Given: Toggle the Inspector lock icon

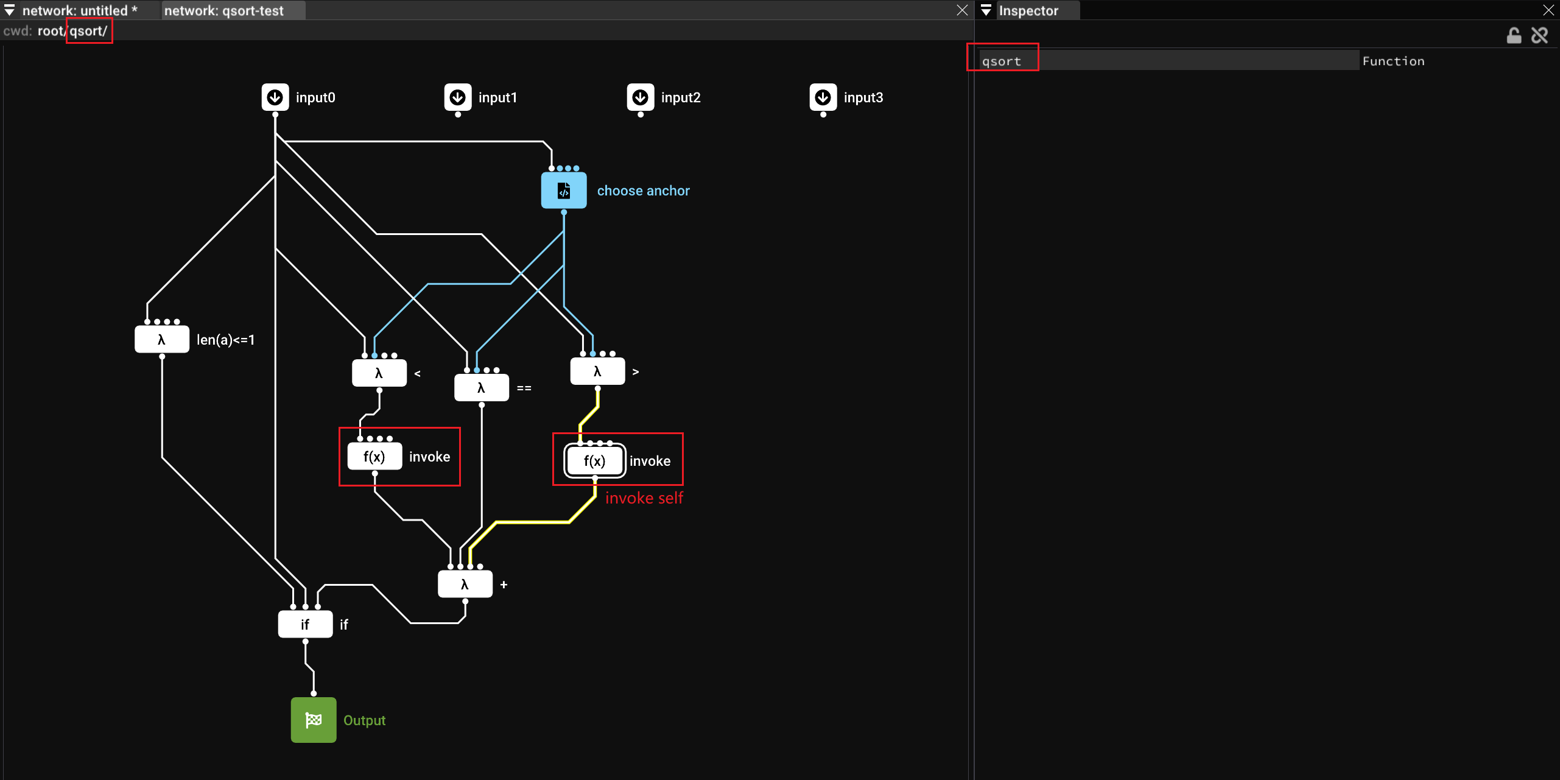Looking at the screenshot, I should click(1514, 36).
